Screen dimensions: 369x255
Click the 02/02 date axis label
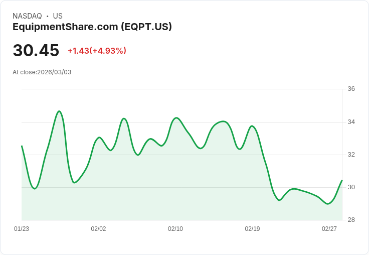point(98,228)
